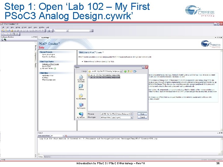Click Open Existing Project link

coord(49,57)
